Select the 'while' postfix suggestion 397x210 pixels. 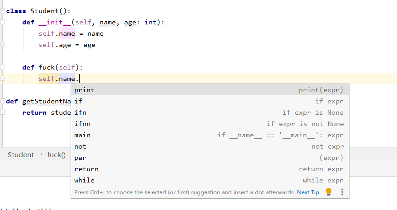pos(84,180)
